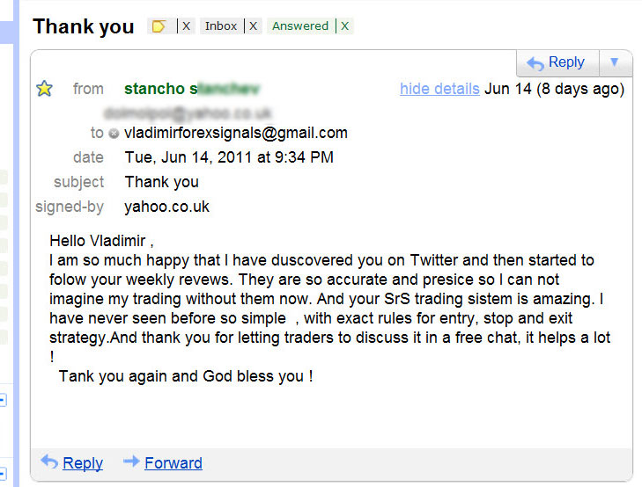Click the curved arrow icon beside bottom Reply

(x=49, y=462)
